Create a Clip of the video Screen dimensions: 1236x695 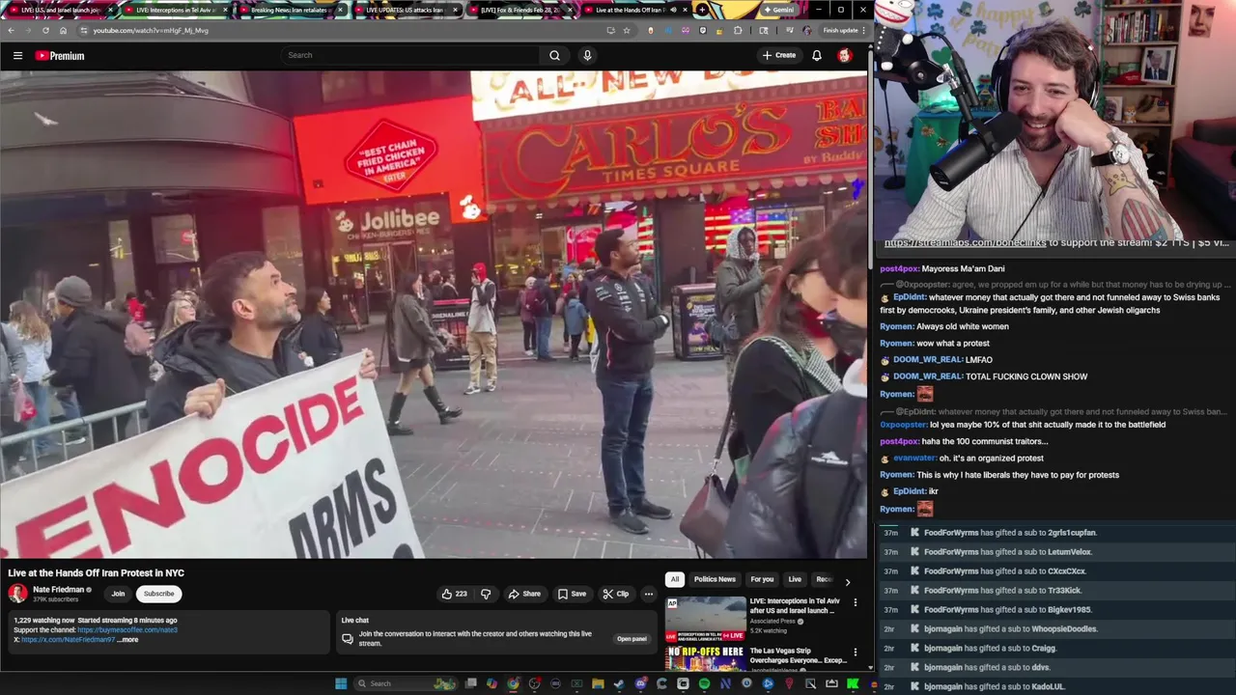coord(615,594)
